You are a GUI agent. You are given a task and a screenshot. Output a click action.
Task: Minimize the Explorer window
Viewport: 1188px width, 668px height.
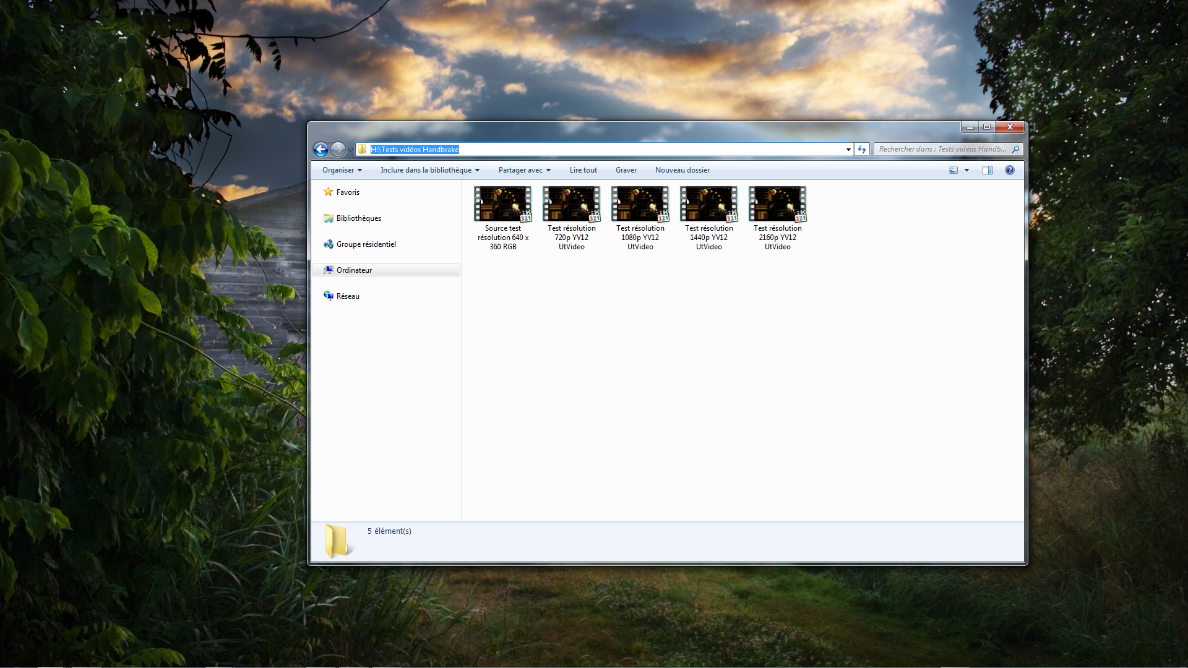tap(970, 127)
